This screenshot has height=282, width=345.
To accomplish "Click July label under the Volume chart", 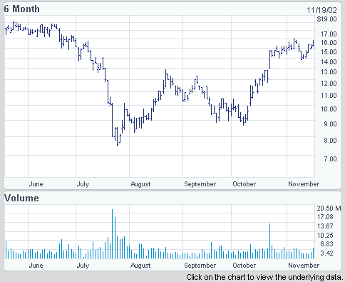I will (83, 266).
